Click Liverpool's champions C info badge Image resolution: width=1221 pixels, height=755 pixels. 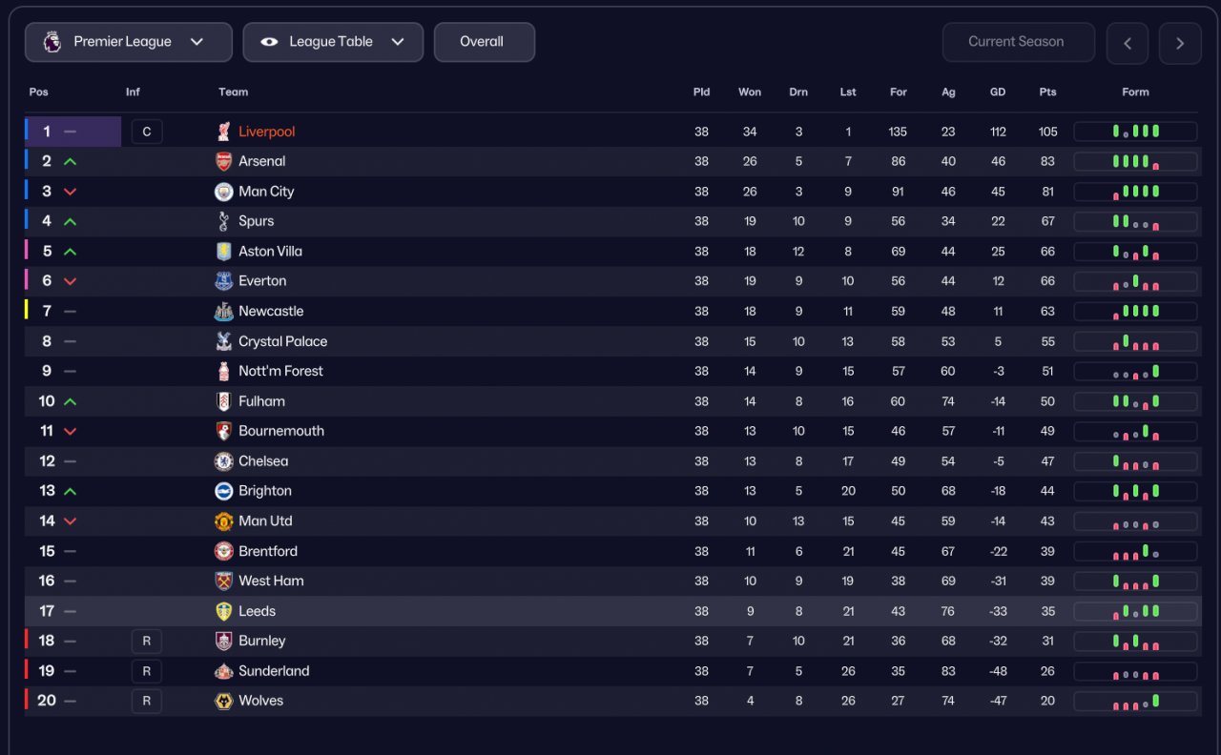pyautogui.click(x=147, y=132)
